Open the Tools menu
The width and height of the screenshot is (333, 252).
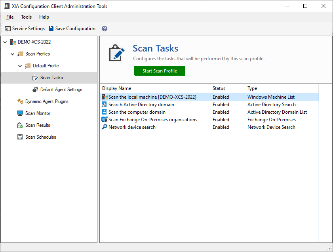[x=27, y=17]
